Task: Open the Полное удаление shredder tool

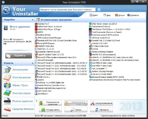Action: coord(18,101)
